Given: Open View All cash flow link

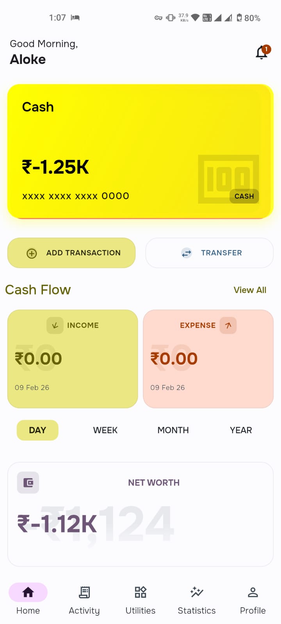Looking at the screenshot, I should [250, 290].
